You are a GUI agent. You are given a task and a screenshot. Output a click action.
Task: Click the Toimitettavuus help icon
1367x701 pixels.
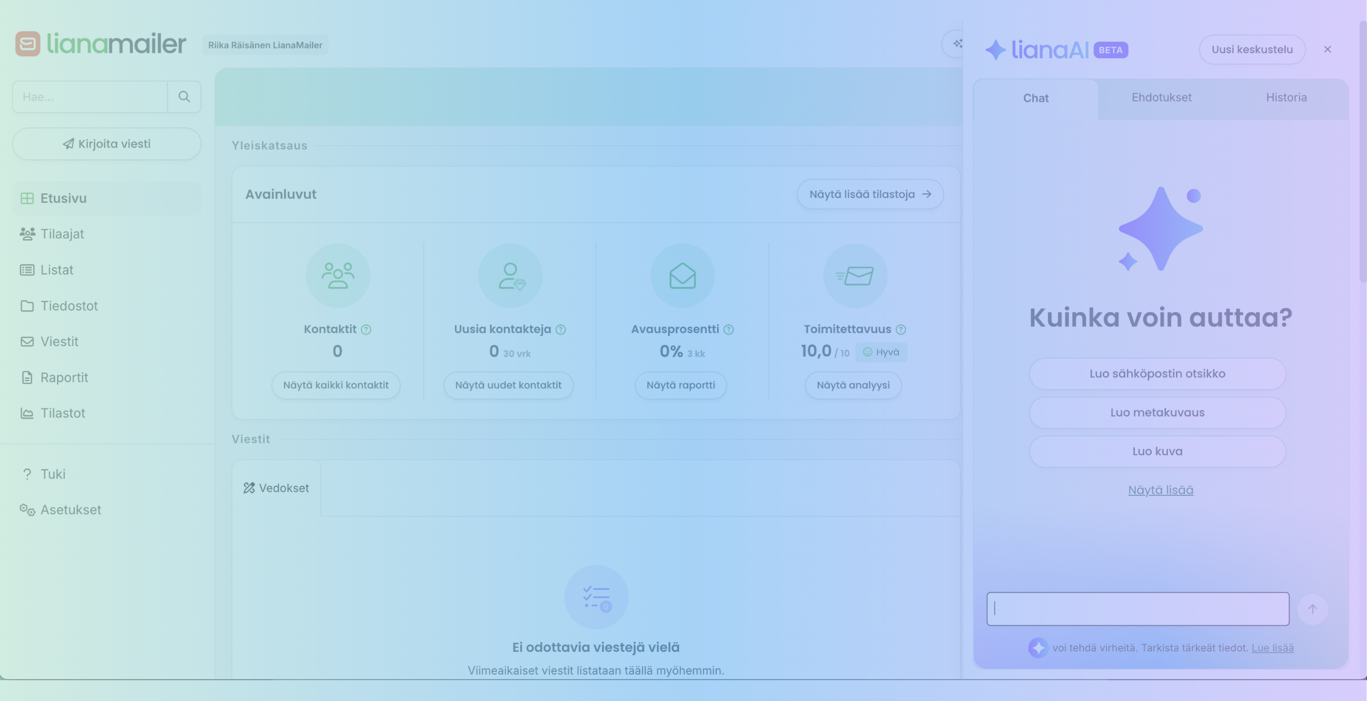901,329
